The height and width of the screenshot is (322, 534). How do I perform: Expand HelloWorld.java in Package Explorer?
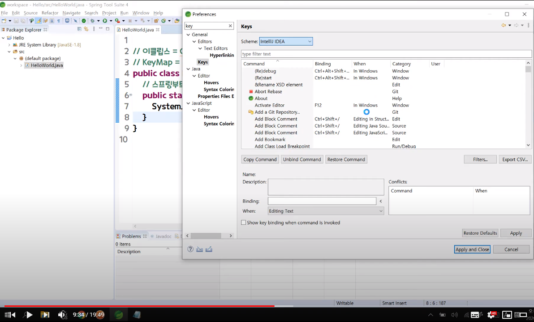tap(21, 65)
